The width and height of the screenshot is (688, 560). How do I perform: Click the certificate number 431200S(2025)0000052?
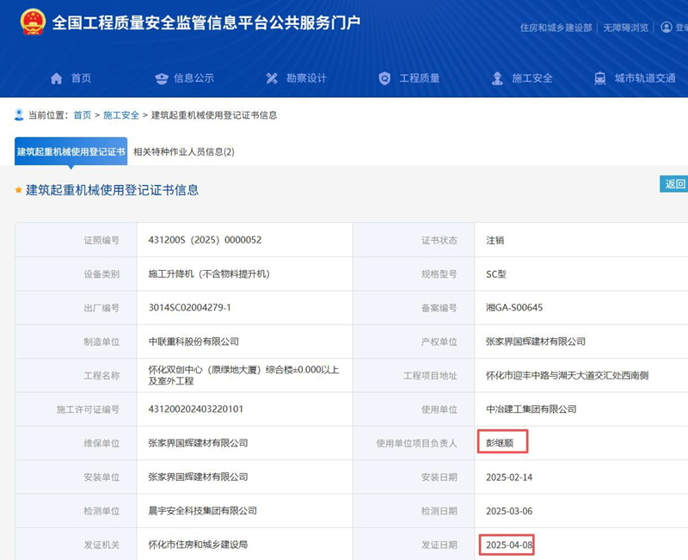205,240
